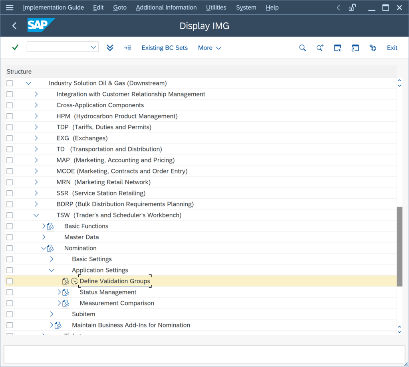The height and width of the screenshot is (367, 409).
Task: Click the vertical scrollbar thumb
Action: point(399,247)
